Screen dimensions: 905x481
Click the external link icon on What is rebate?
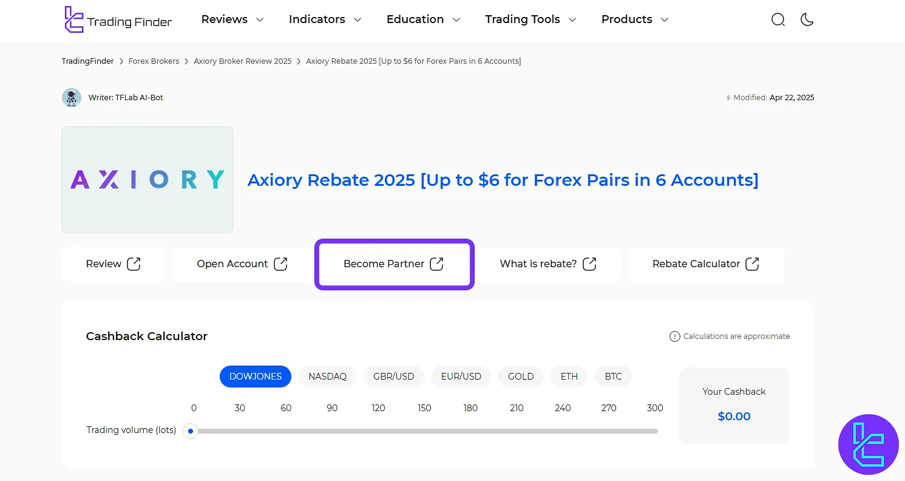pos(589,264)
